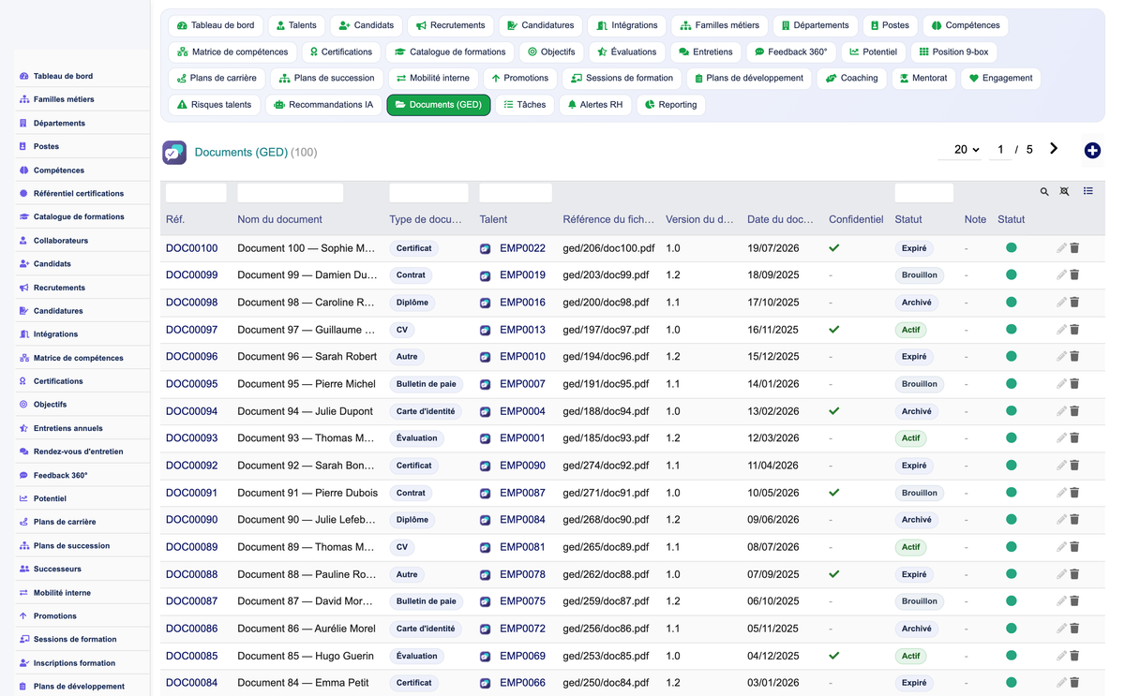
Task: Click the clear search filter icon
Action: pyautogui.click(x=1065, y=192)
